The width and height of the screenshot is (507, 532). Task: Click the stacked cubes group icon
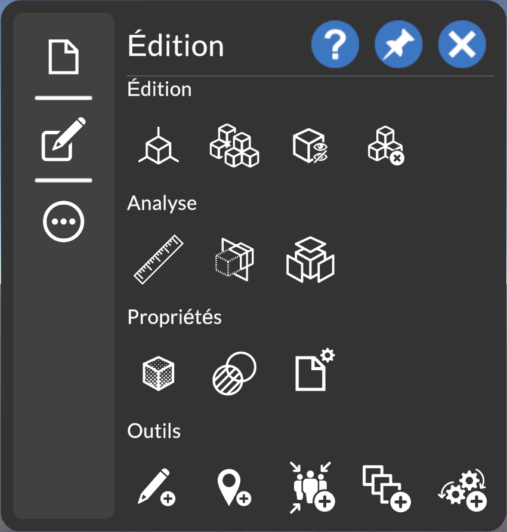click(234, 146)
